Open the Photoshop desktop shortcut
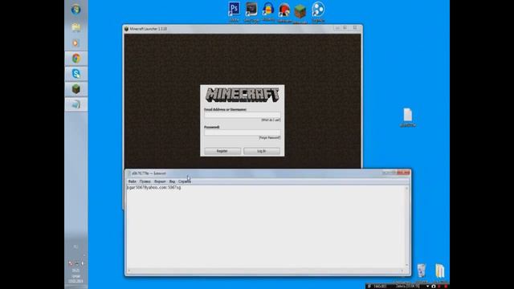Screen dimensions: 514x289 [234, 10]
